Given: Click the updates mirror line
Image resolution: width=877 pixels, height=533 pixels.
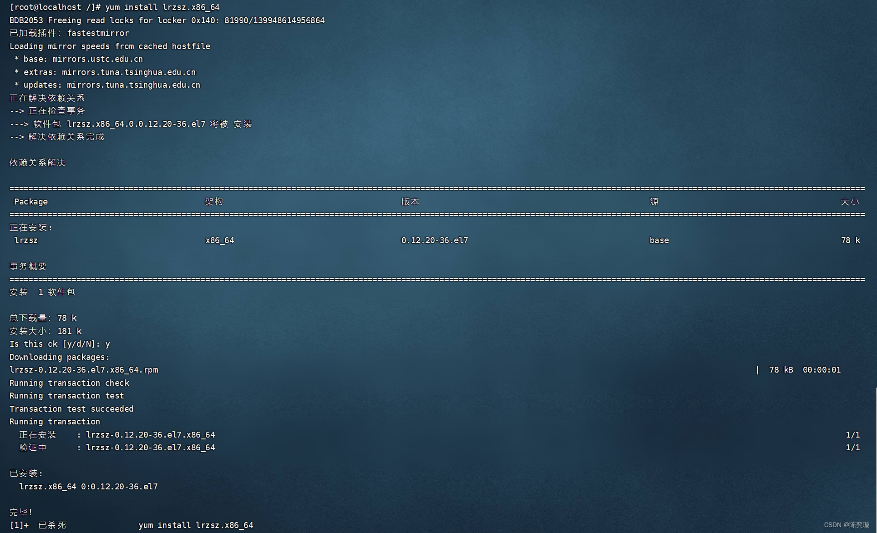Looking at the screenshot, I should point(107,85).
